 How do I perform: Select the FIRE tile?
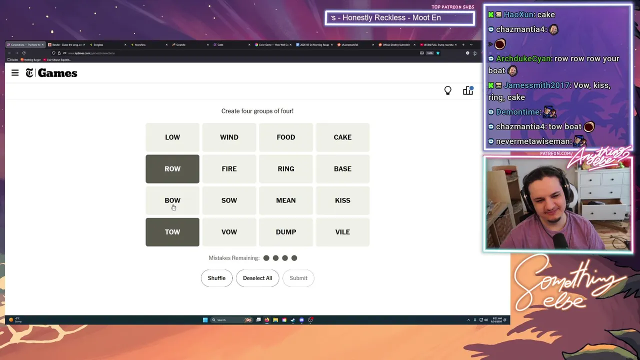click(229, 169)
